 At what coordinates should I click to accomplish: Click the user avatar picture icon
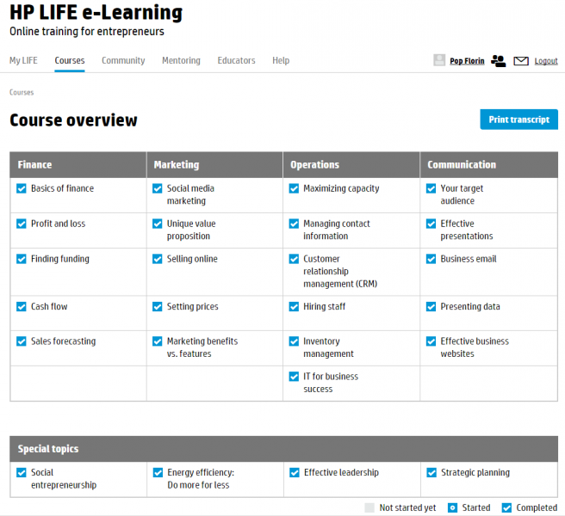pos(439,60)
